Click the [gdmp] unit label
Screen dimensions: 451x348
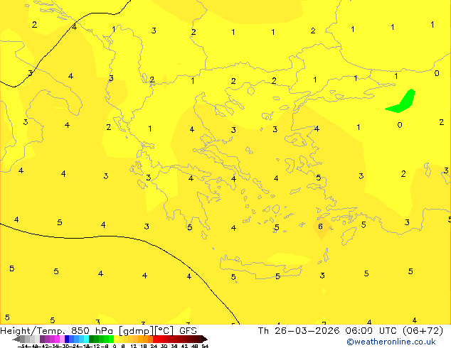[133, 330]
